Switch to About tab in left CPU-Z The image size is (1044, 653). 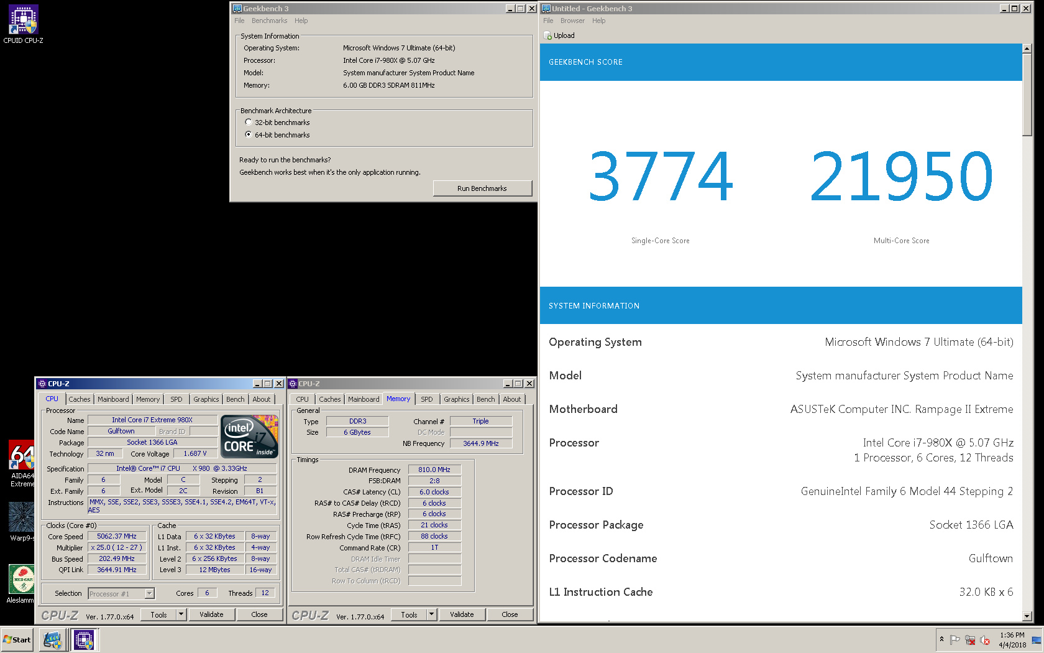coord(262,399)
